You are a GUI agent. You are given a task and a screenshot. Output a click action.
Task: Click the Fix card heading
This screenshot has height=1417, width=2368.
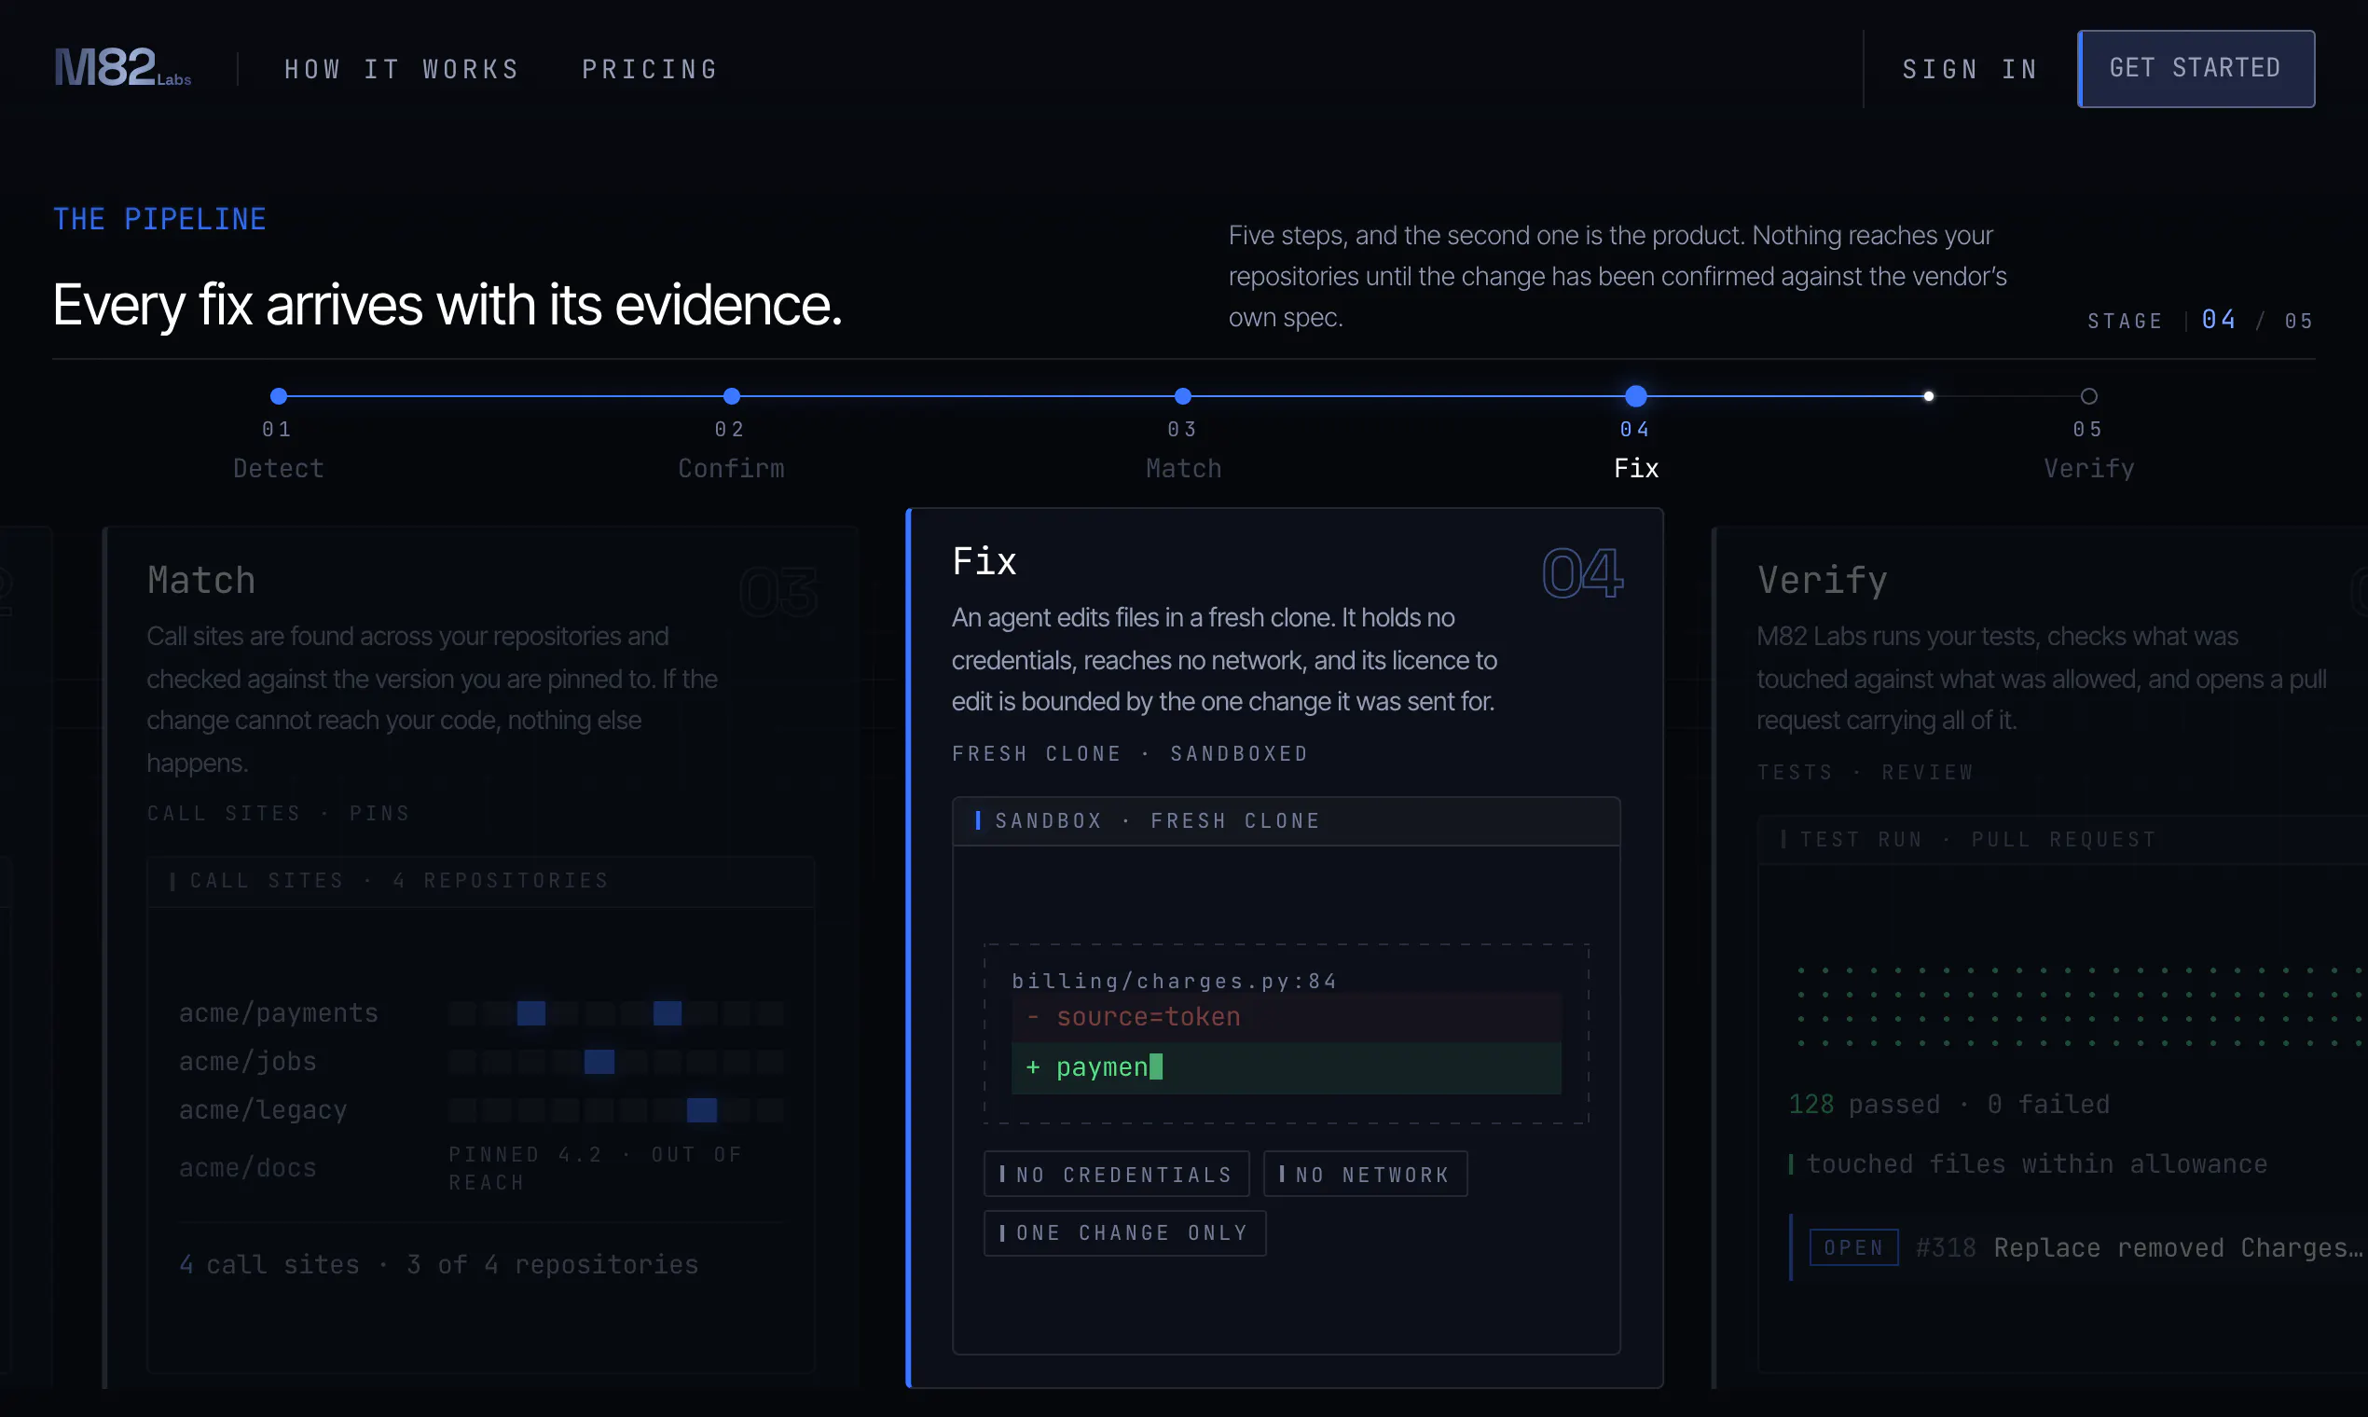click(984, 560)
